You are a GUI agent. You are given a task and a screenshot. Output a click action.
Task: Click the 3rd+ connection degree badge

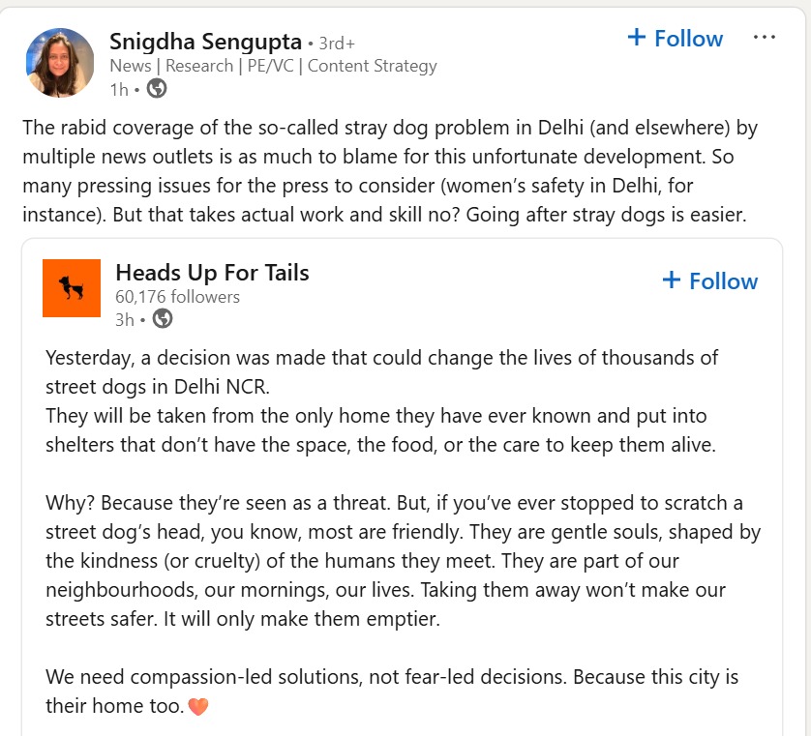tap(337, 44)
